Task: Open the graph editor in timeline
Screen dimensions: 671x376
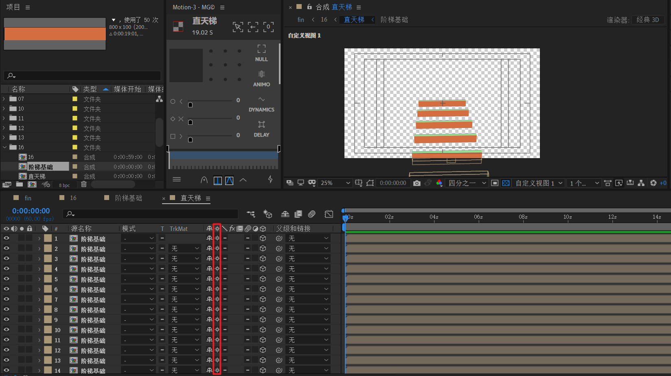Action: click(x=329, y=214)
